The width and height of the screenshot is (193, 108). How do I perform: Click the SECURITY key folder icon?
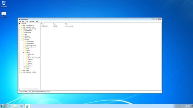coord(23,36)
